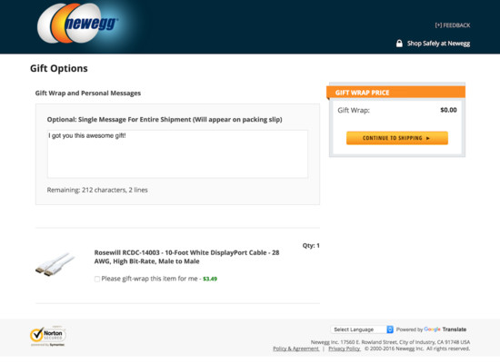This screenshot has width=500, height=364.
Task: Click the padlock security icon
Action: pyautogui.click(x=399, y=44)
